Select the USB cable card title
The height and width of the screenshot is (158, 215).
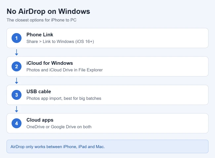39,92
